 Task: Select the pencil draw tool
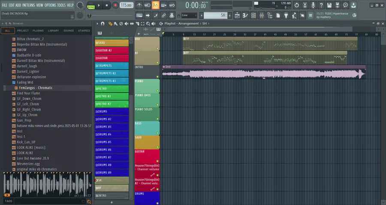point(110,24)
